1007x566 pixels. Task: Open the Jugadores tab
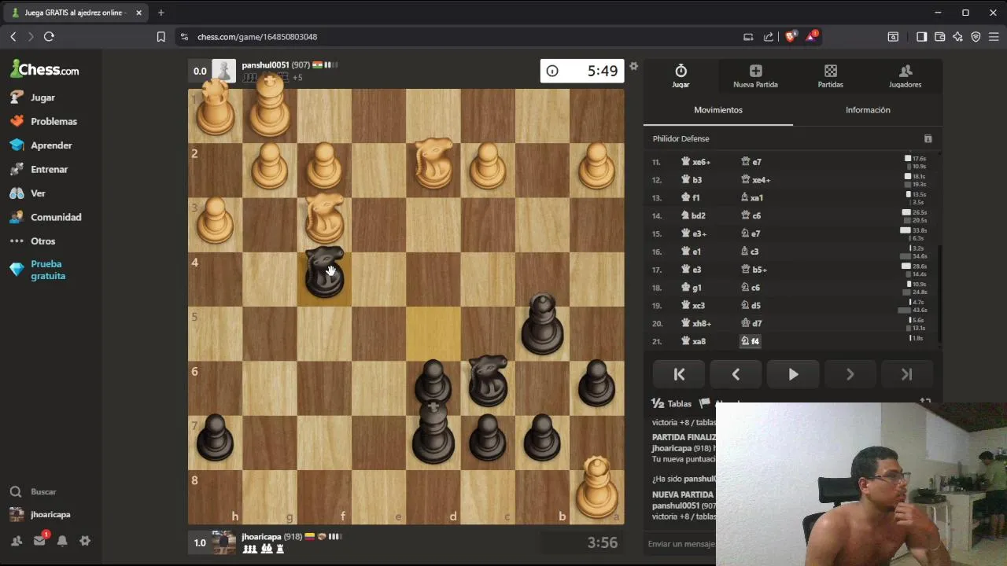(x=905, y=76)
